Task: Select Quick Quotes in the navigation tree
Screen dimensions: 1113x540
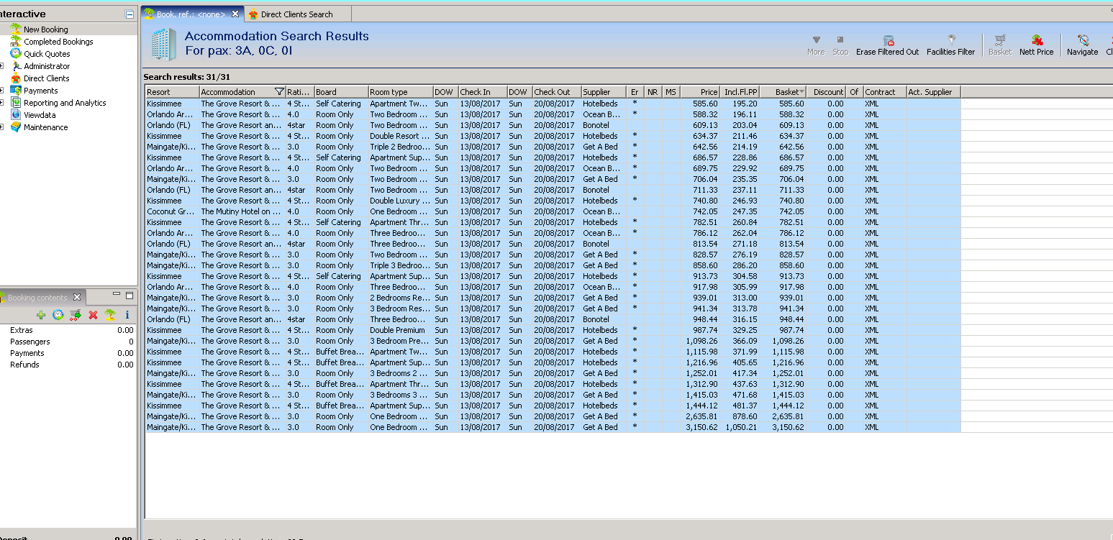Action: [x=47, y=54]
